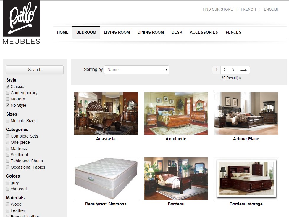The image size is (289, 217).
Task: Filter by charcoal color
Action: point(8,189)
